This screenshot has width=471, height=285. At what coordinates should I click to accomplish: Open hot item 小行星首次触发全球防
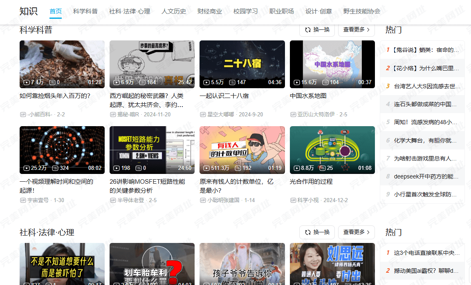pyautogui.click(x=422, y=194)
